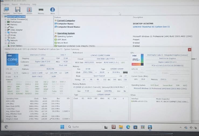Show hidden tray icons chevron
Screen dimensions: 199x136
tap(180, 127)
